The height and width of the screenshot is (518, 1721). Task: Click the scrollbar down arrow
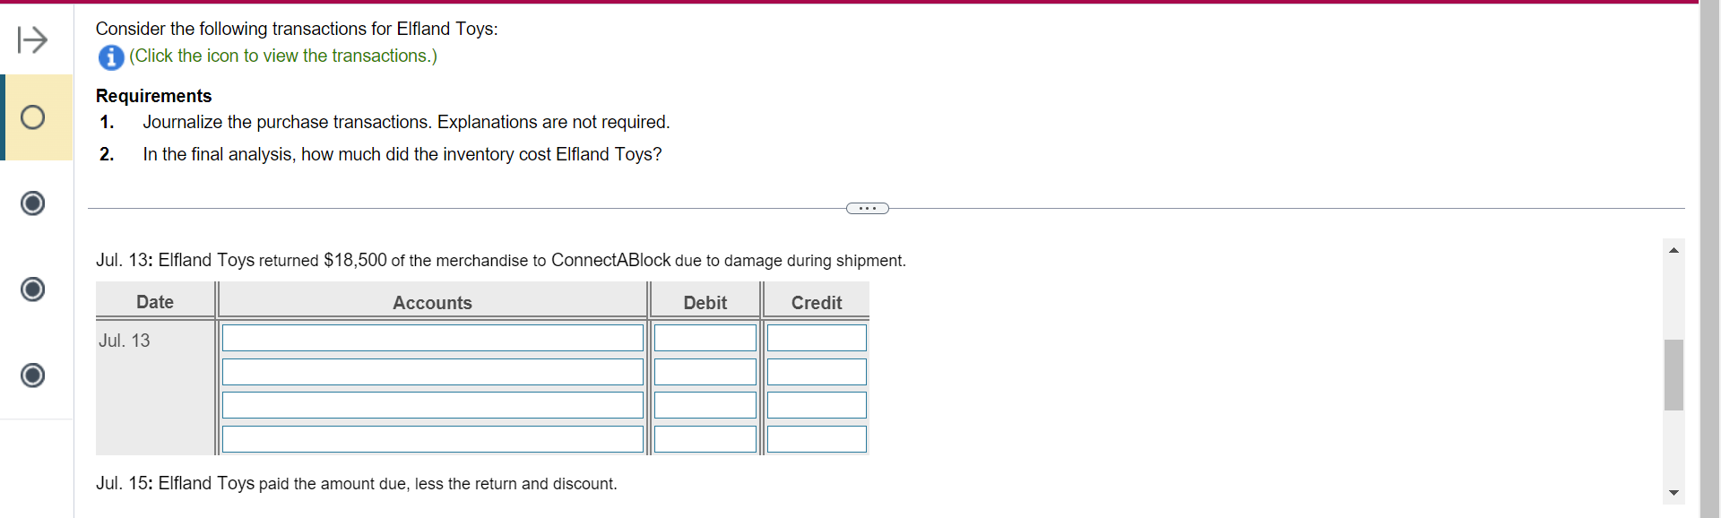[1674, 494]
